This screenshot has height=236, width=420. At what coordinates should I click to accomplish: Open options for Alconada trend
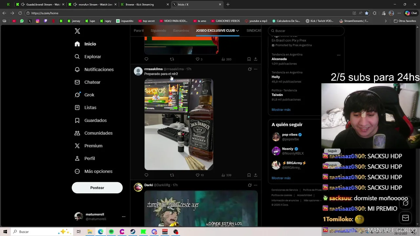point(339,55)
